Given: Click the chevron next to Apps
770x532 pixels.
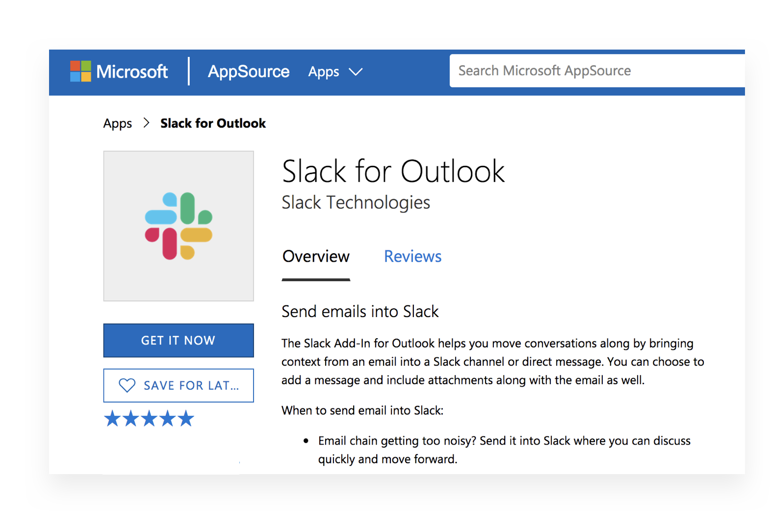Looking at the screenshot, I should [356, 72].
